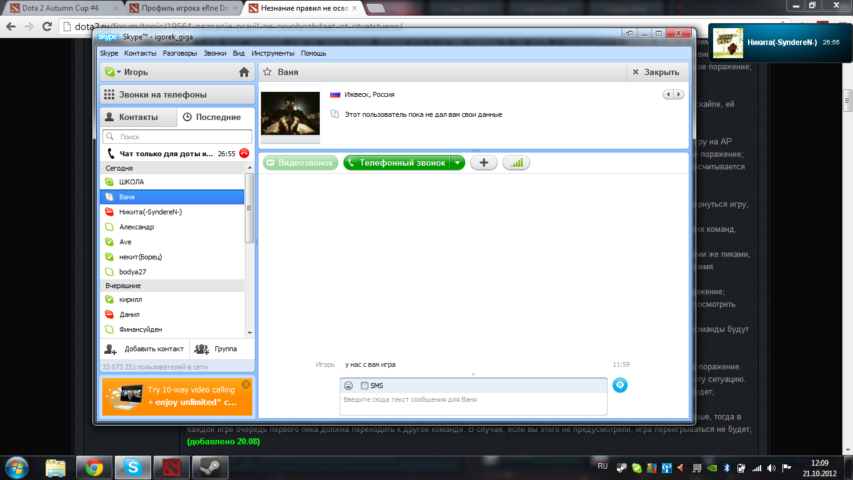This screenshot has height=480, width=853.
Task: Click the plus add-people button
Action: [484, 162]
